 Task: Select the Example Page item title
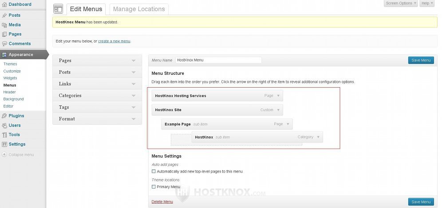click(x=178, y=124)
